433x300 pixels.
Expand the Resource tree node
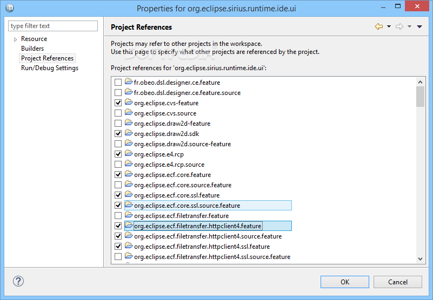[x=15, y=39]
